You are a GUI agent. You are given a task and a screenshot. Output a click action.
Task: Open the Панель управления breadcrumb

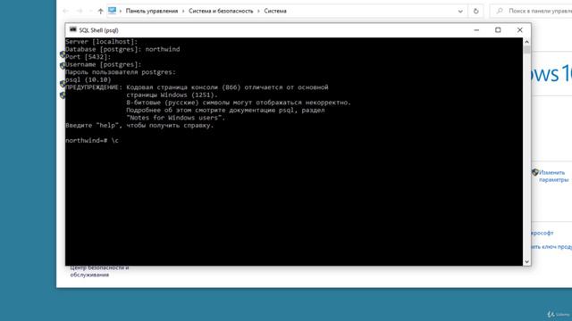coord(152,11)
